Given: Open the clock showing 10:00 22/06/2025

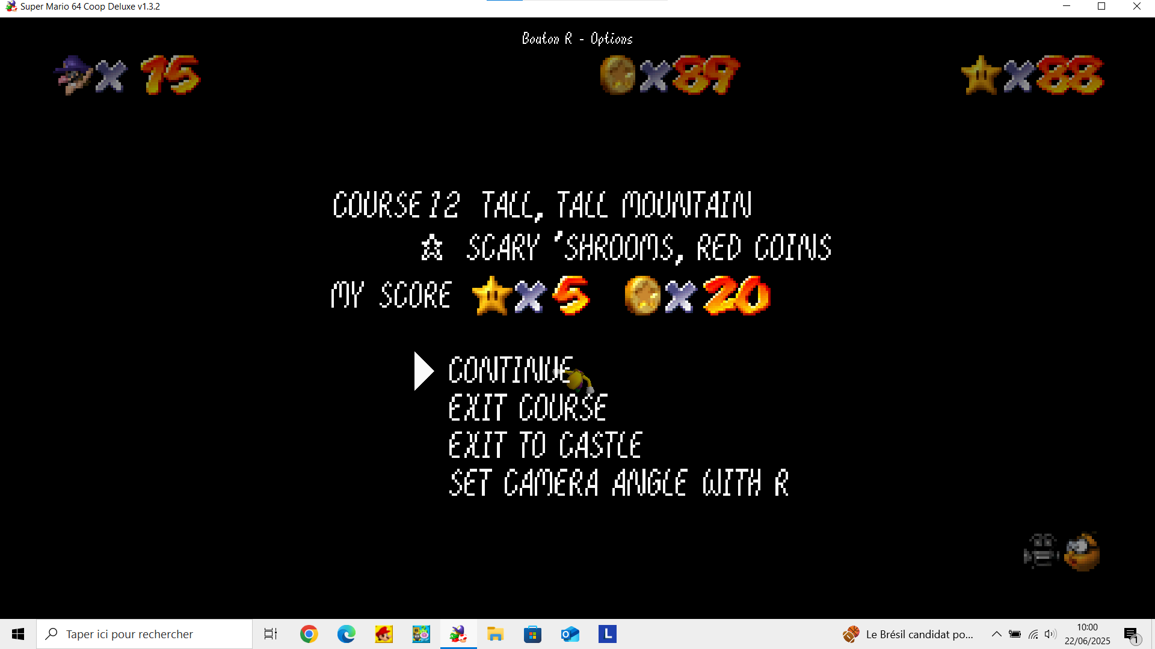Looking at the screenshot, I should (1087, 634).
